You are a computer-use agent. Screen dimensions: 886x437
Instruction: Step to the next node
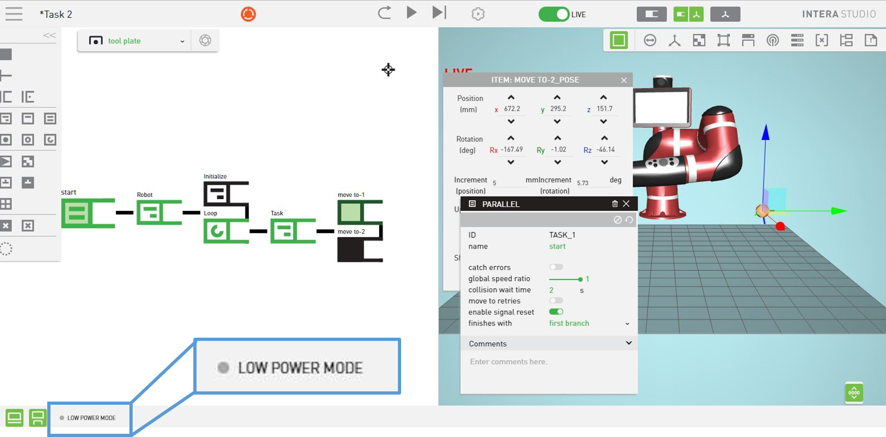coord(439,12)
